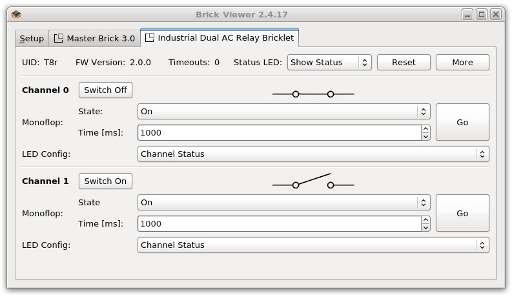Start Channel 0 monoflop with Go button
This screenshot has width=512, height=295.
click(462, 122)
